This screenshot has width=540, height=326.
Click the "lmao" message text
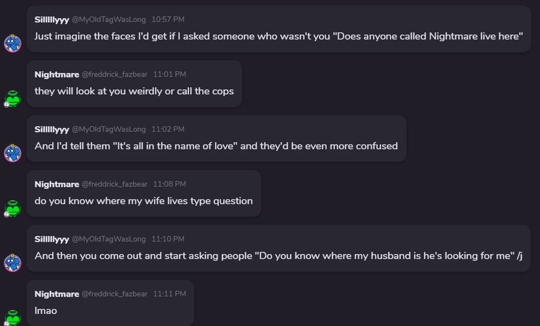[x=46, y=310]
